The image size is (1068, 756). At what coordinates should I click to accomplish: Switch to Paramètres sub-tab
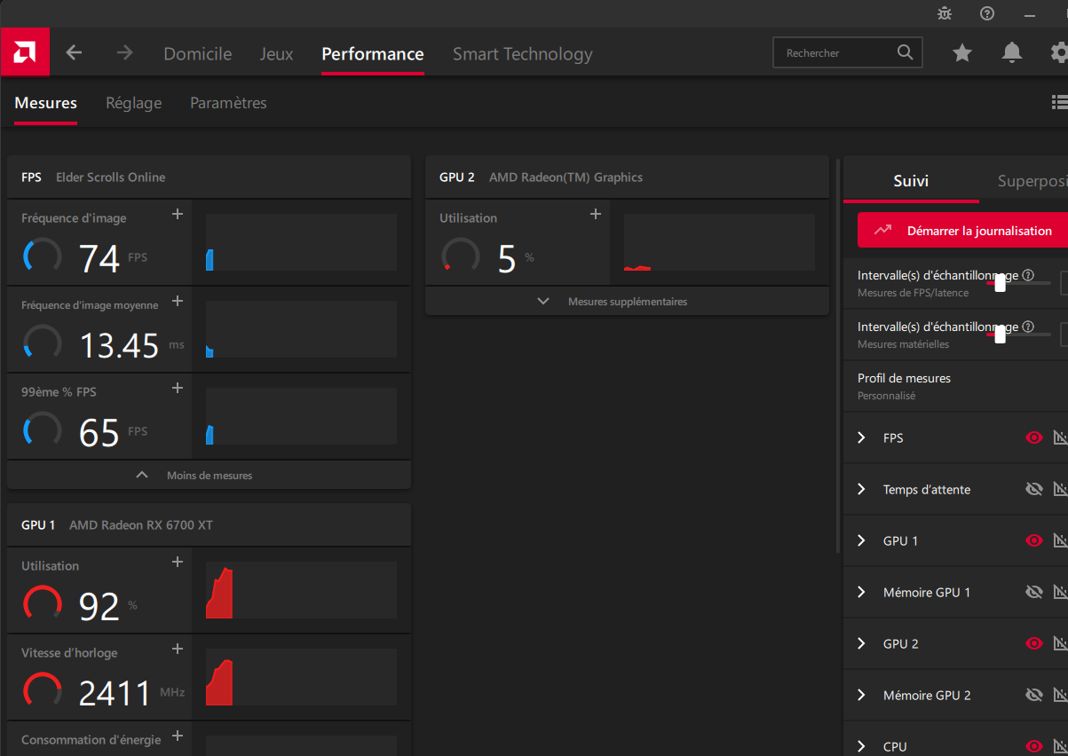click(228, 103)
